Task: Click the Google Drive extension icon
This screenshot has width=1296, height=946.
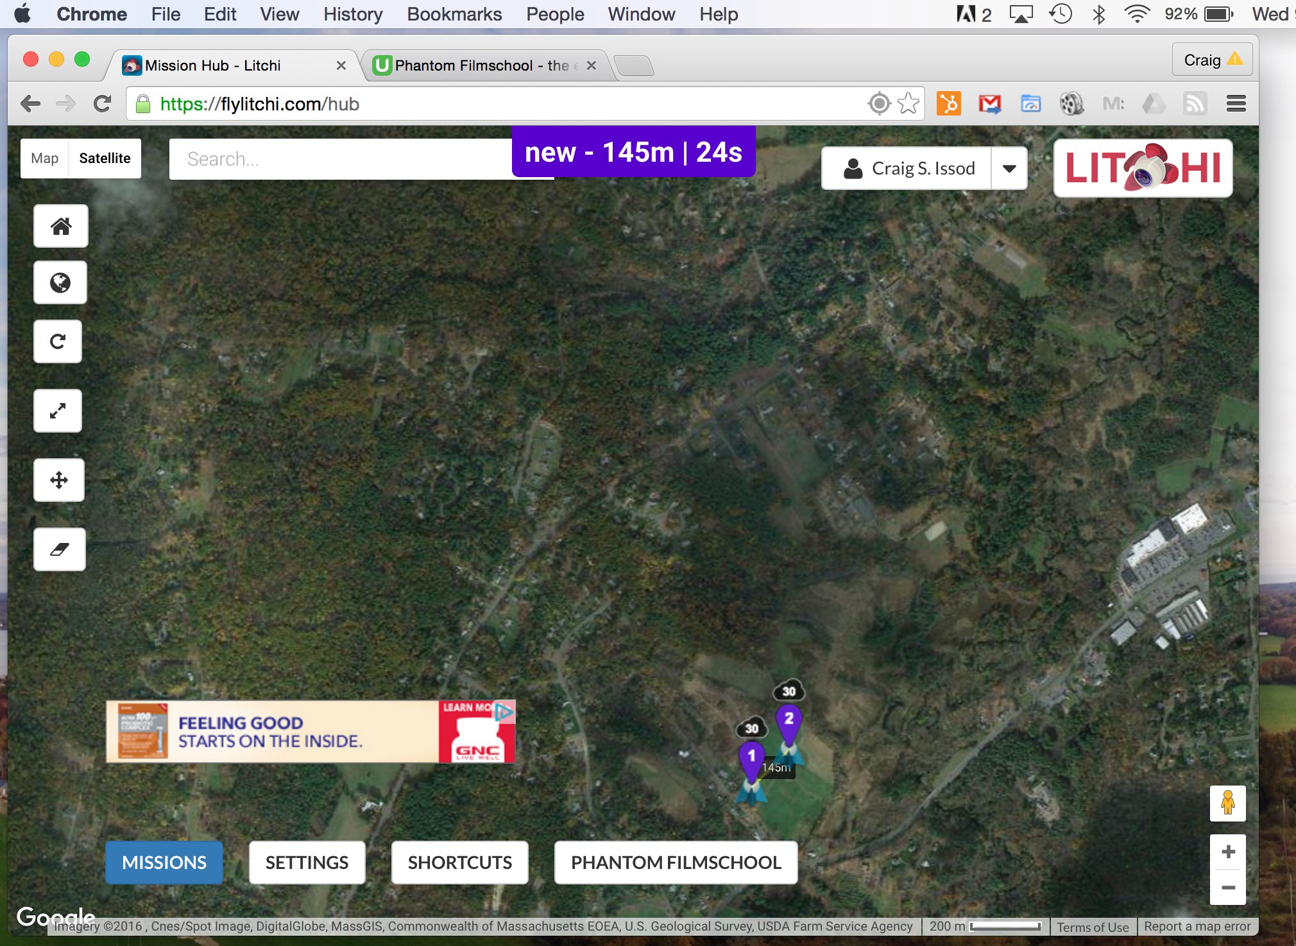Action: coord(1154,103)
